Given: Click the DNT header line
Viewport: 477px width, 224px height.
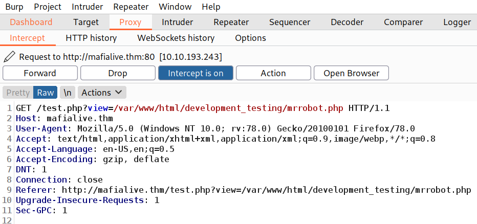Looking at the screenshot, I should [x=31, y=170].
